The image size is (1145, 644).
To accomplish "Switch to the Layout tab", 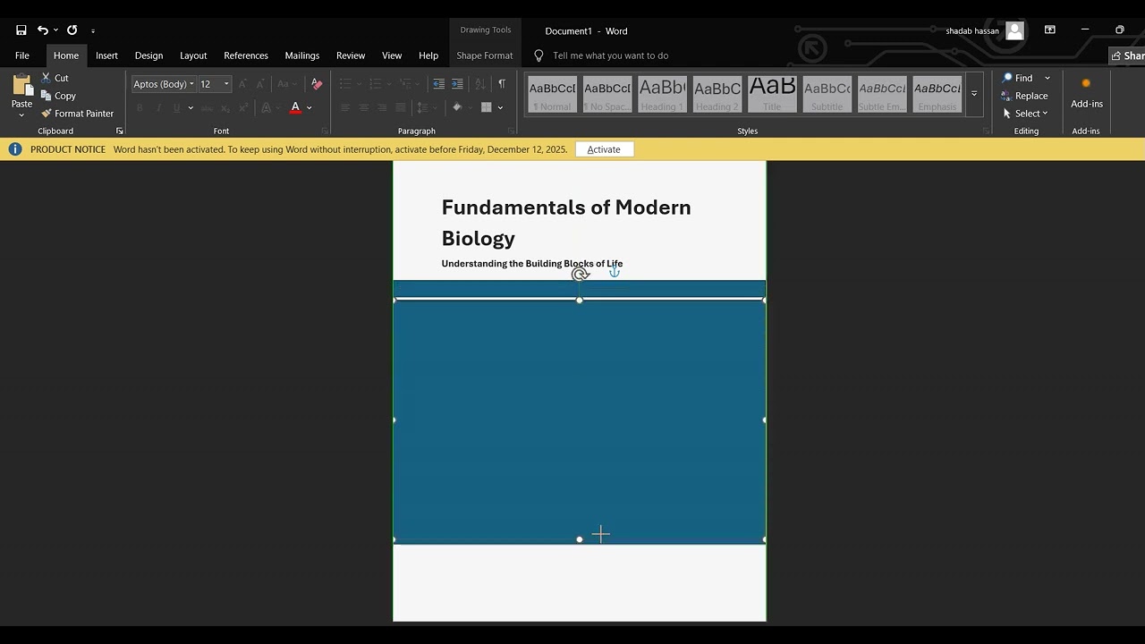I will click(x=193, y=55).
